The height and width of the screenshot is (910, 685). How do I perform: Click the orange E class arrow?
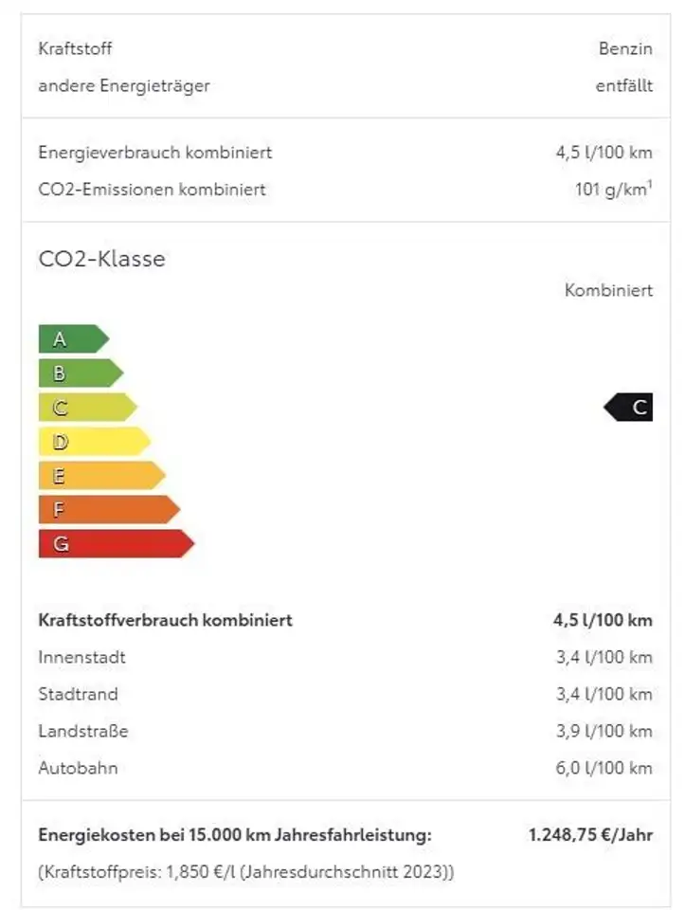click(x=100, y=476)
